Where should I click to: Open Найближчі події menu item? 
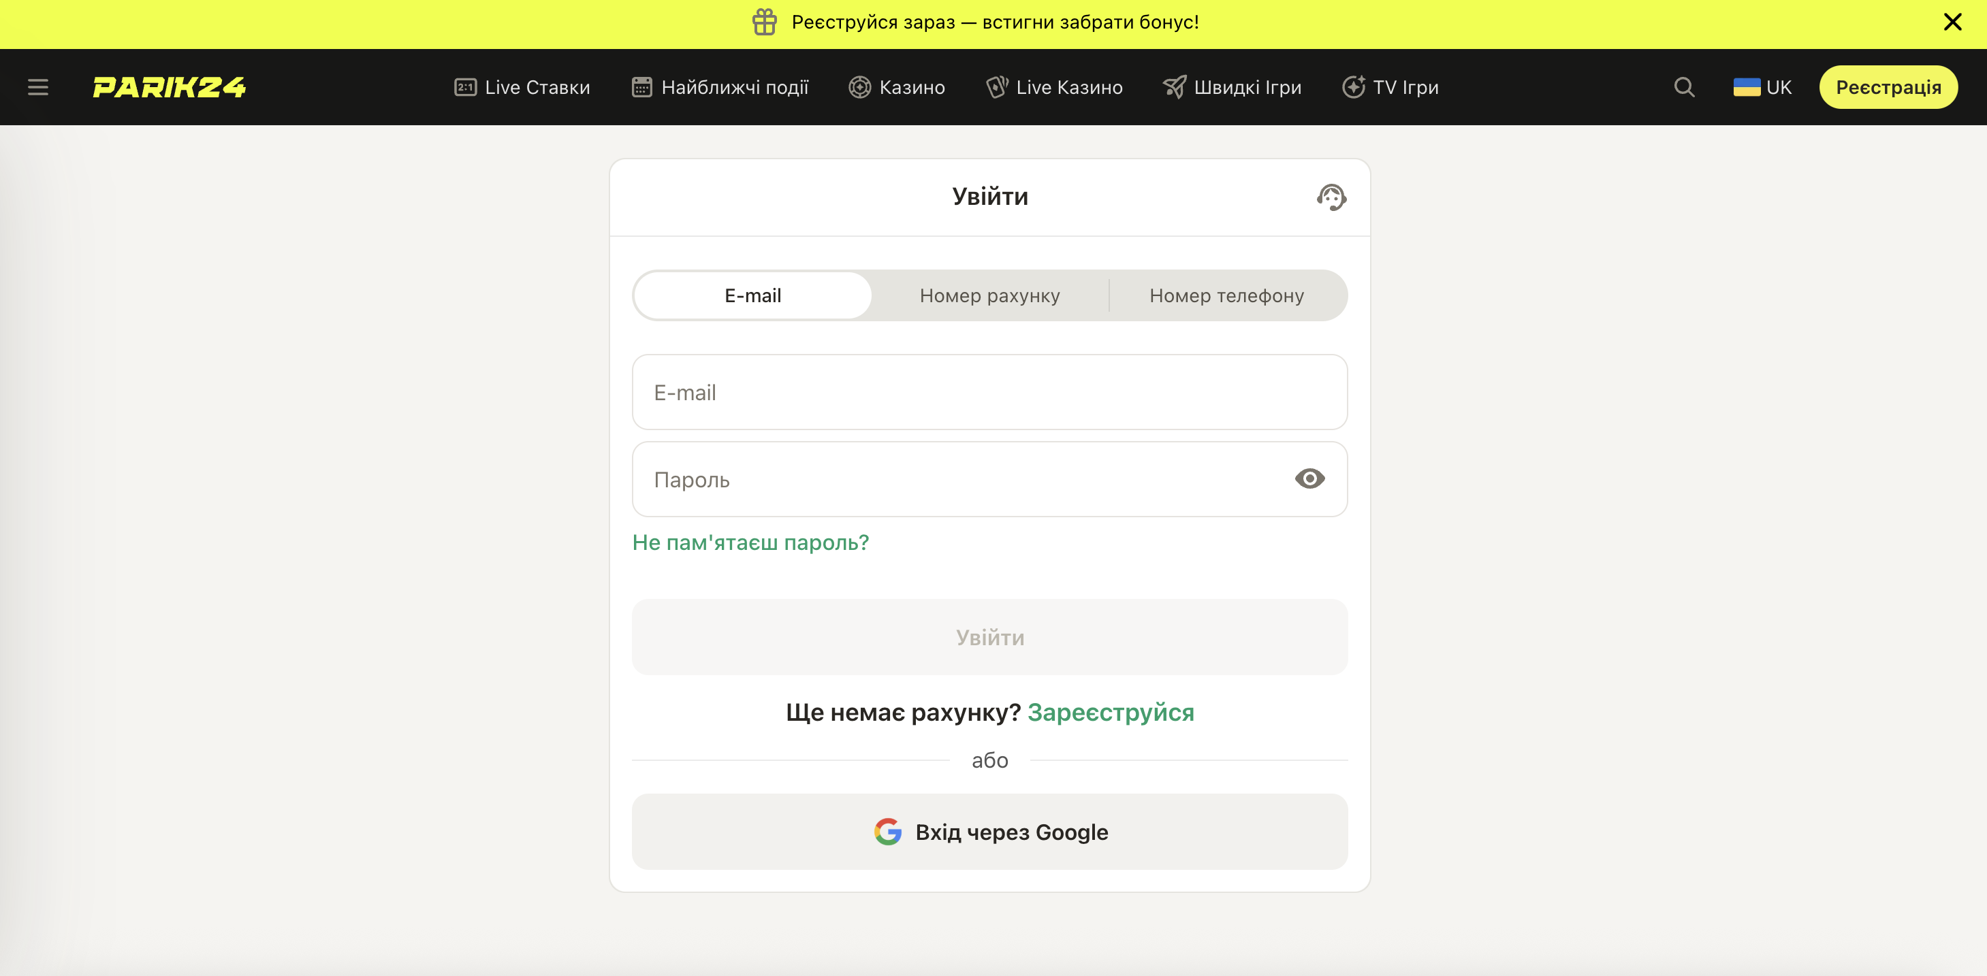pyautogui.click(x=720, y=87)
